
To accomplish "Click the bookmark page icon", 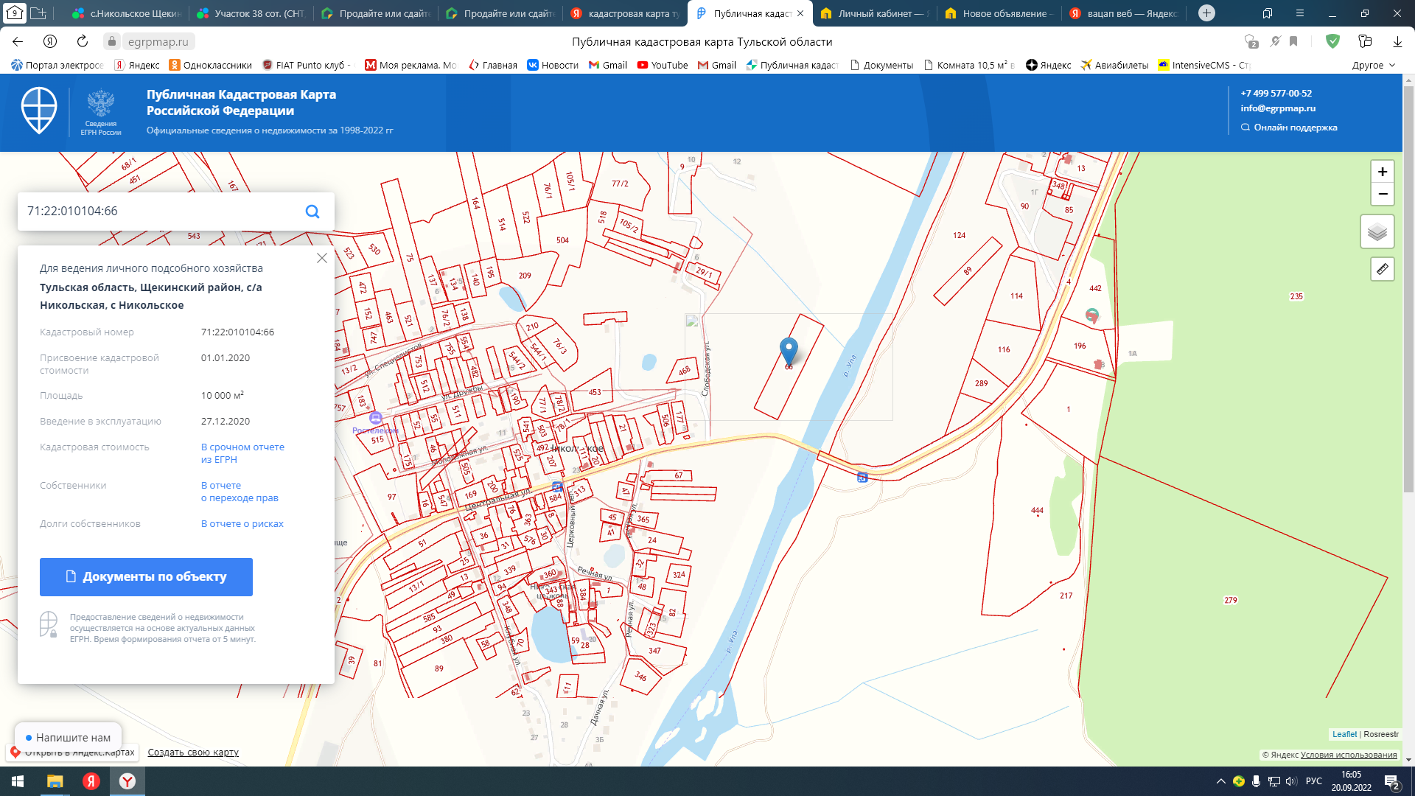I will [x=1293, y=41].
